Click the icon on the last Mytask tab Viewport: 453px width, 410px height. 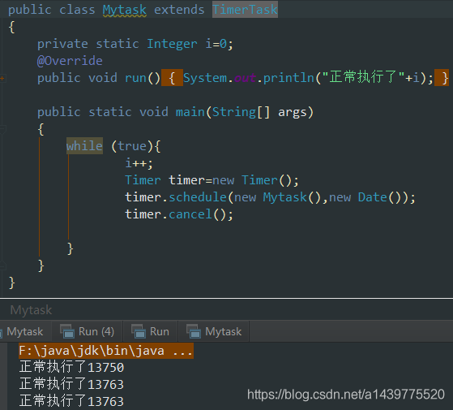click(194, 331)
